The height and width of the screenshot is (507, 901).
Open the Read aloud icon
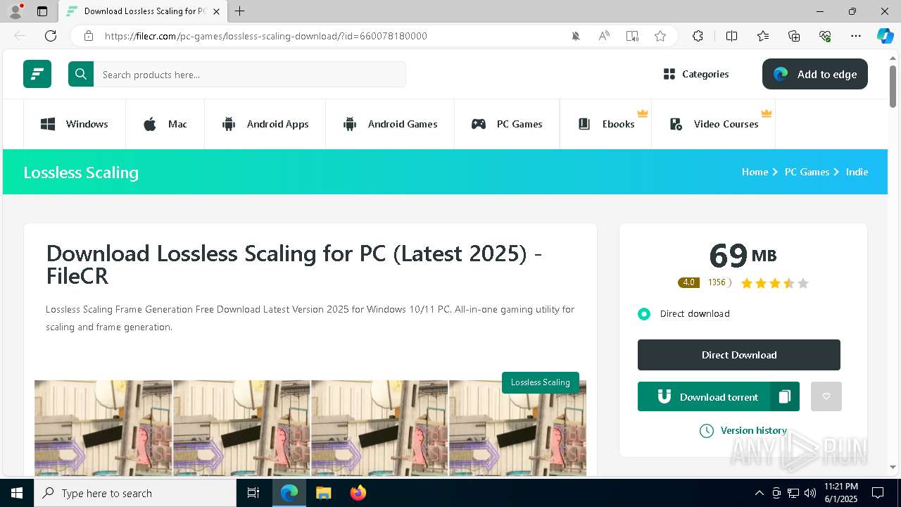click(x=604, y=36)
